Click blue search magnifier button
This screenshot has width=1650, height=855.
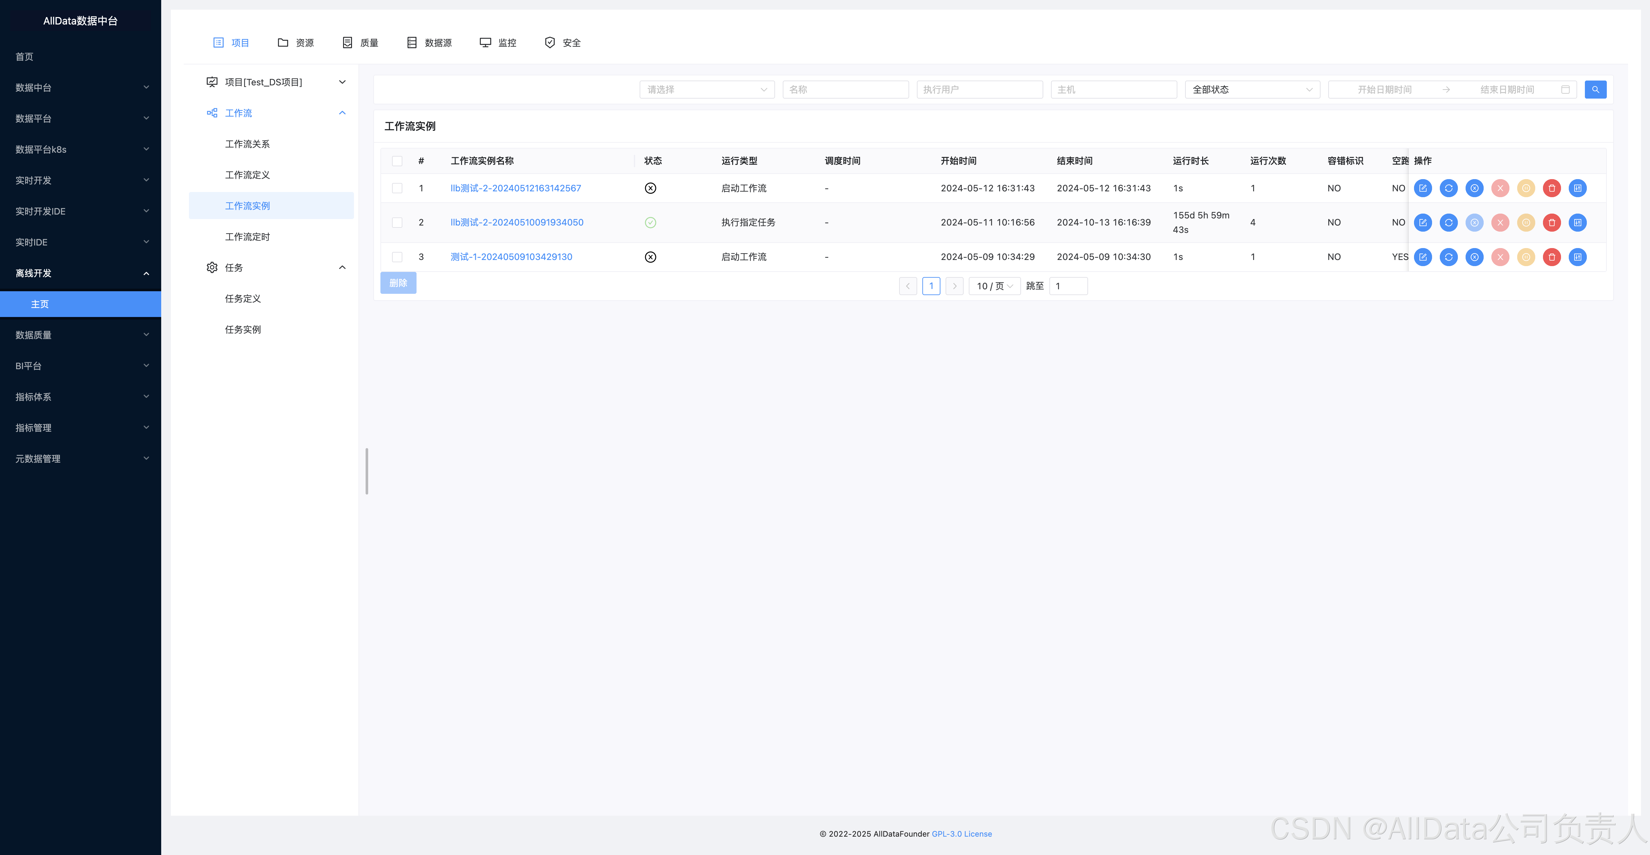pyautogui.click(x=1595, y=90)
